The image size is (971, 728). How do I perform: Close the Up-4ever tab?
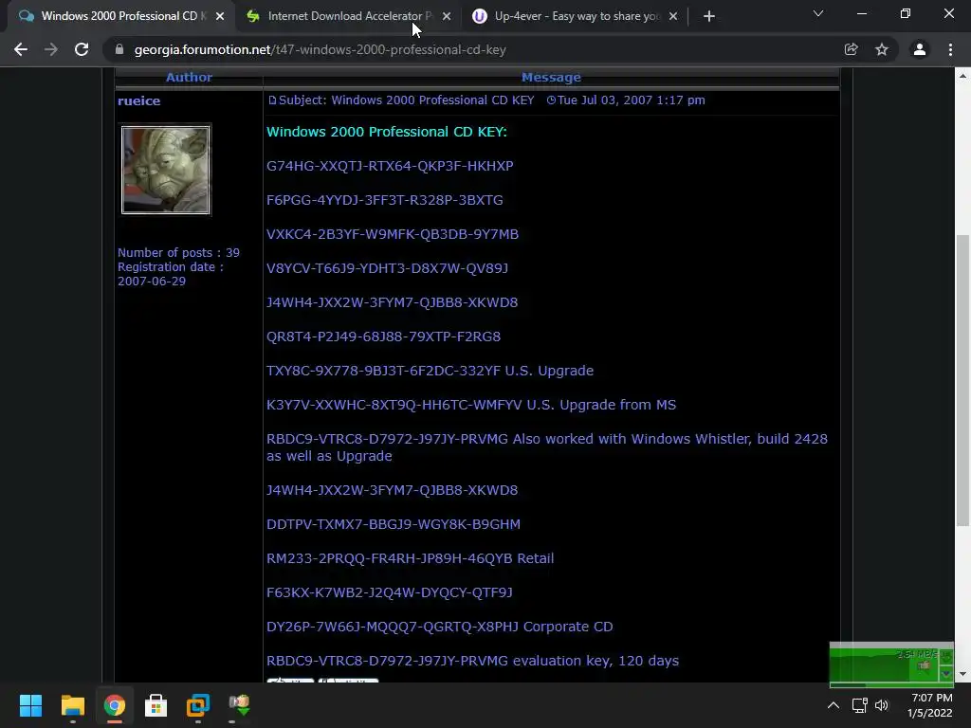click(673, 16)
